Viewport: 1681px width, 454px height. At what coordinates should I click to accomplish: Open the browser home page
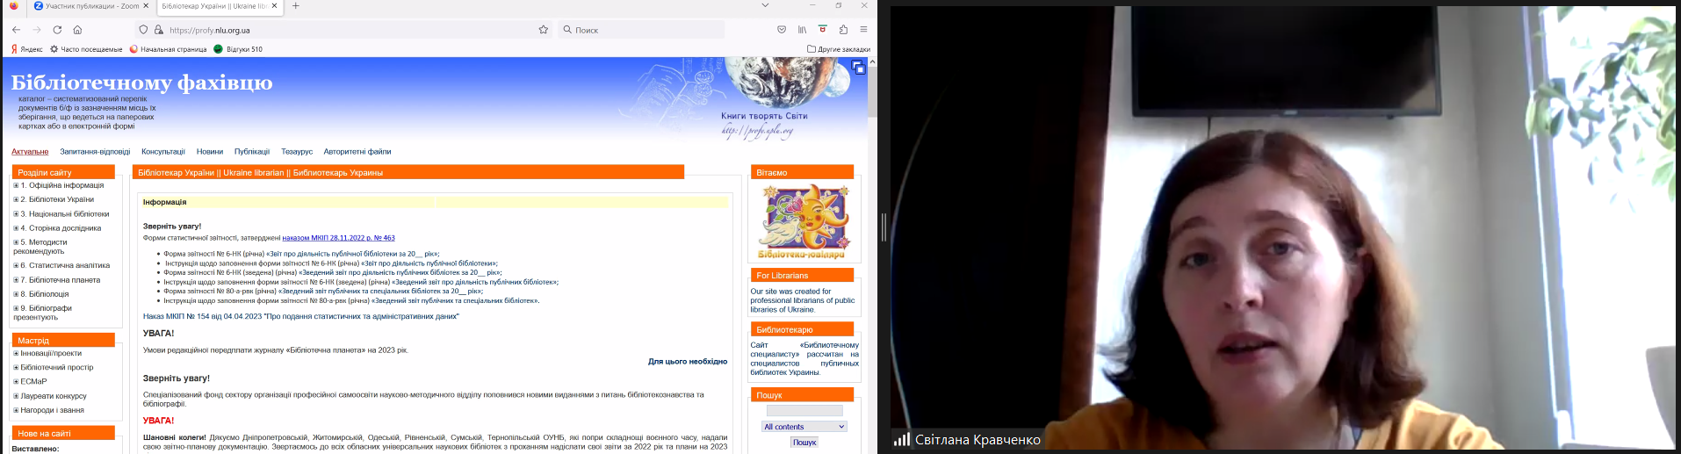point(77,30)
